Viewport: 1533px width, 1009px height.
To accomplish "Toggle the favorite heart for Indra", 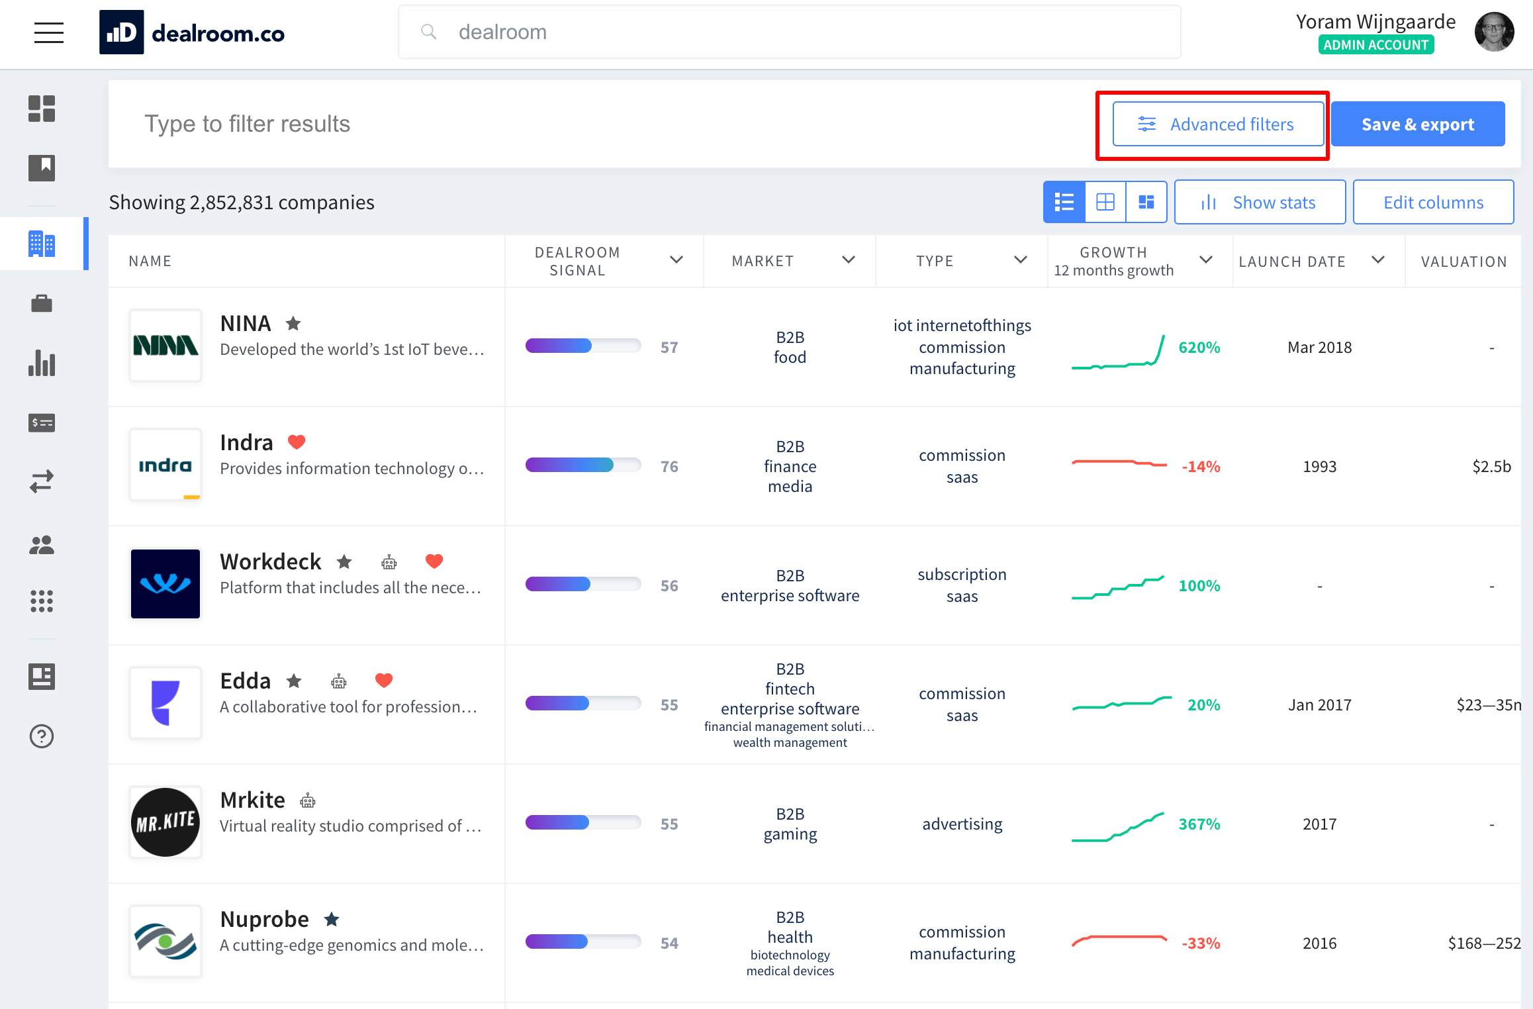I will (297, 442).
